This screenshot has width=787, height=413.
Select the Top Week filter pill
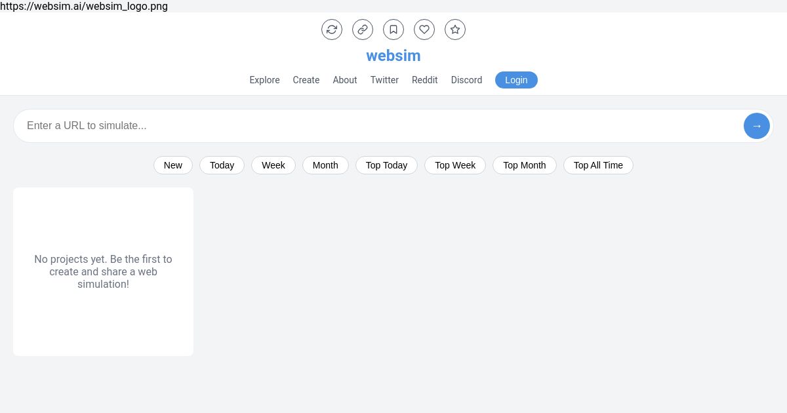pyautogui.click(x=455, y=165)
